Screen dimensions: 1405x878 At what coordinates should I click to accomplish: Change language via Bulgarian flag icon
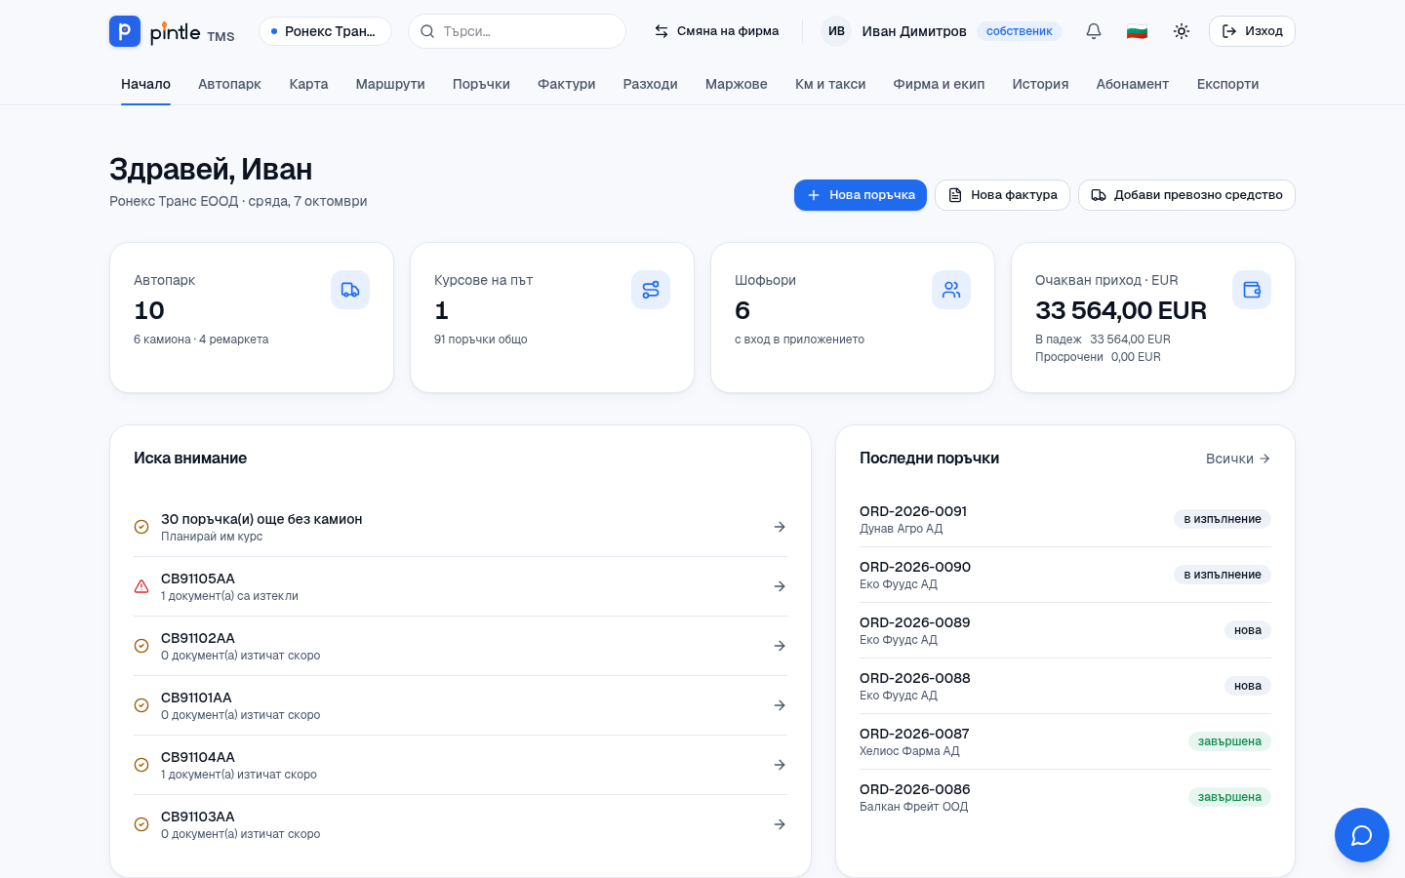tap(1137, 31)
